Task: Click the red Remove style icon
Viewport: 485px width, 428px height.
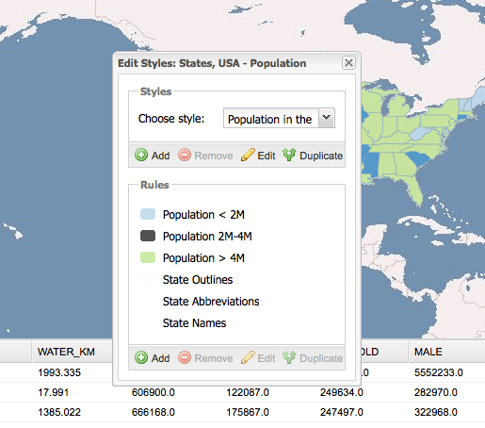Action: (185, 156)
